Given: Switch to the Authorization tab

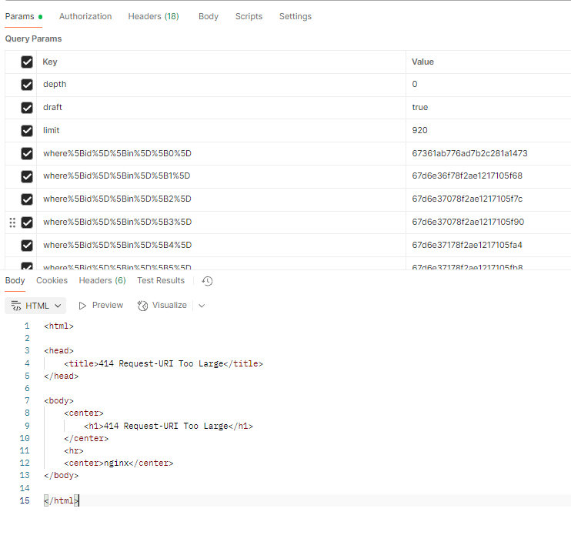Looking at the screenshot, I should click(x=85, y=16).
